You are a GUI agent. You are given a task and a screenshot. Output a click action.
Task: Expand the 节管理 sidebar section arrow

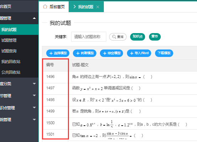(34, 95)
